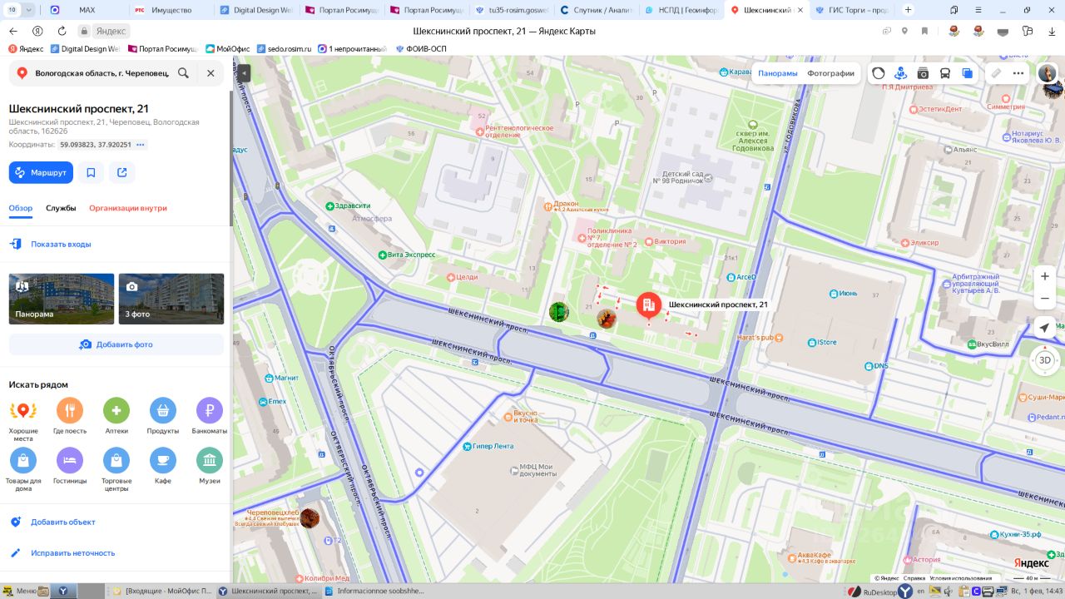
Task: Toggle the public transport bus layer
Action: coord(945,73)
